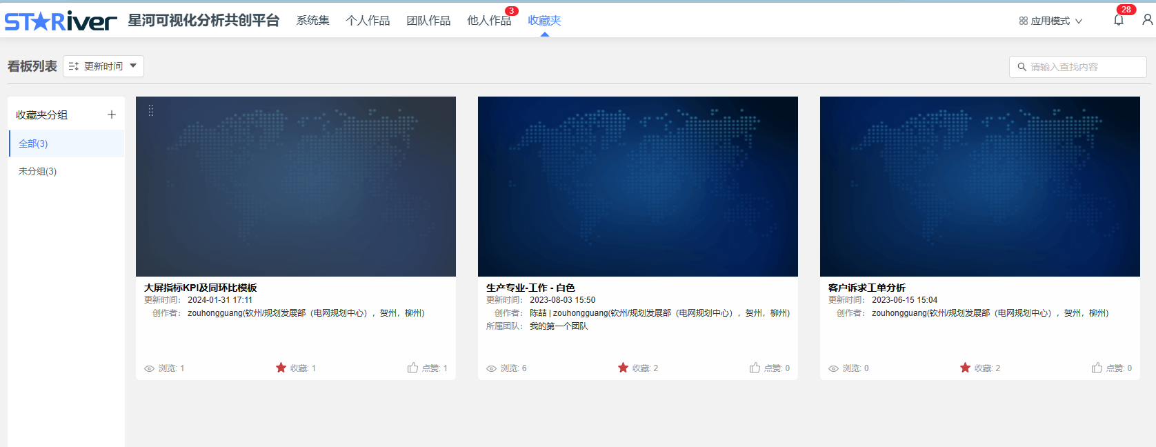Screen dimensions: 1156x447
Task: Click the update time 2024-01-31 17:11
Action: (x=220, y=300)
